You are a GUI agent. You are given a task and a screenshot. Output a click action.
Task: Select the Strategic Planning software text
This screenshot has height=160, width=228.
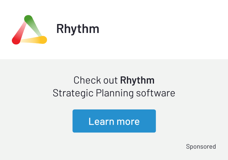[114, 93]
